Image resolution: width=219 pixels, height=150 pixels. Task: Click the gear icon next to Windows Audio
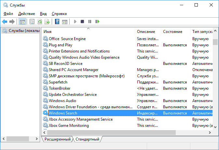[45, 100]
